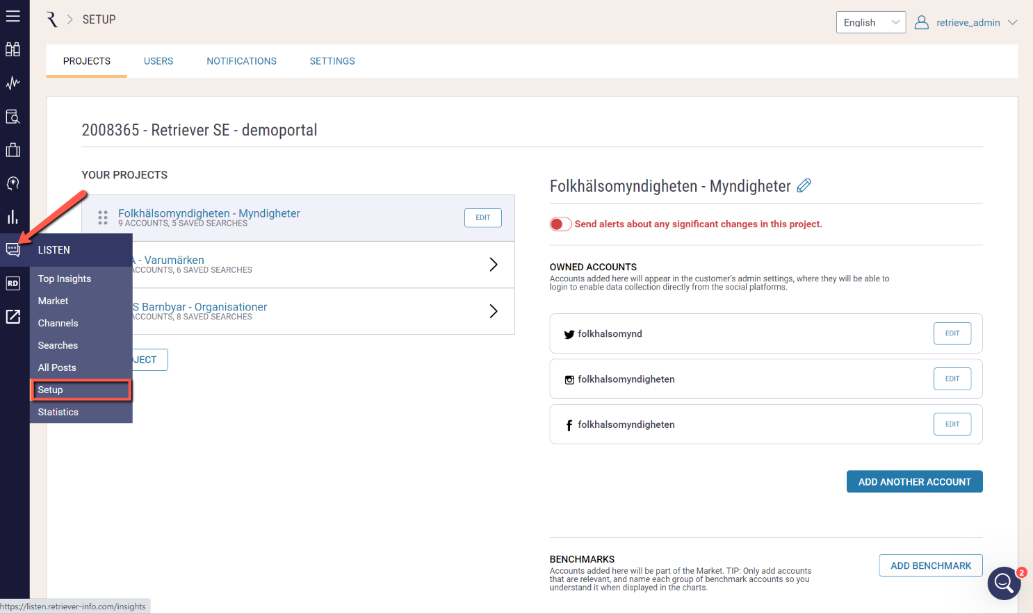Screen dimensions: 1033x614
Task: Click the Listen chat bubble sidebar icon
Action: [x=13, y=250]
